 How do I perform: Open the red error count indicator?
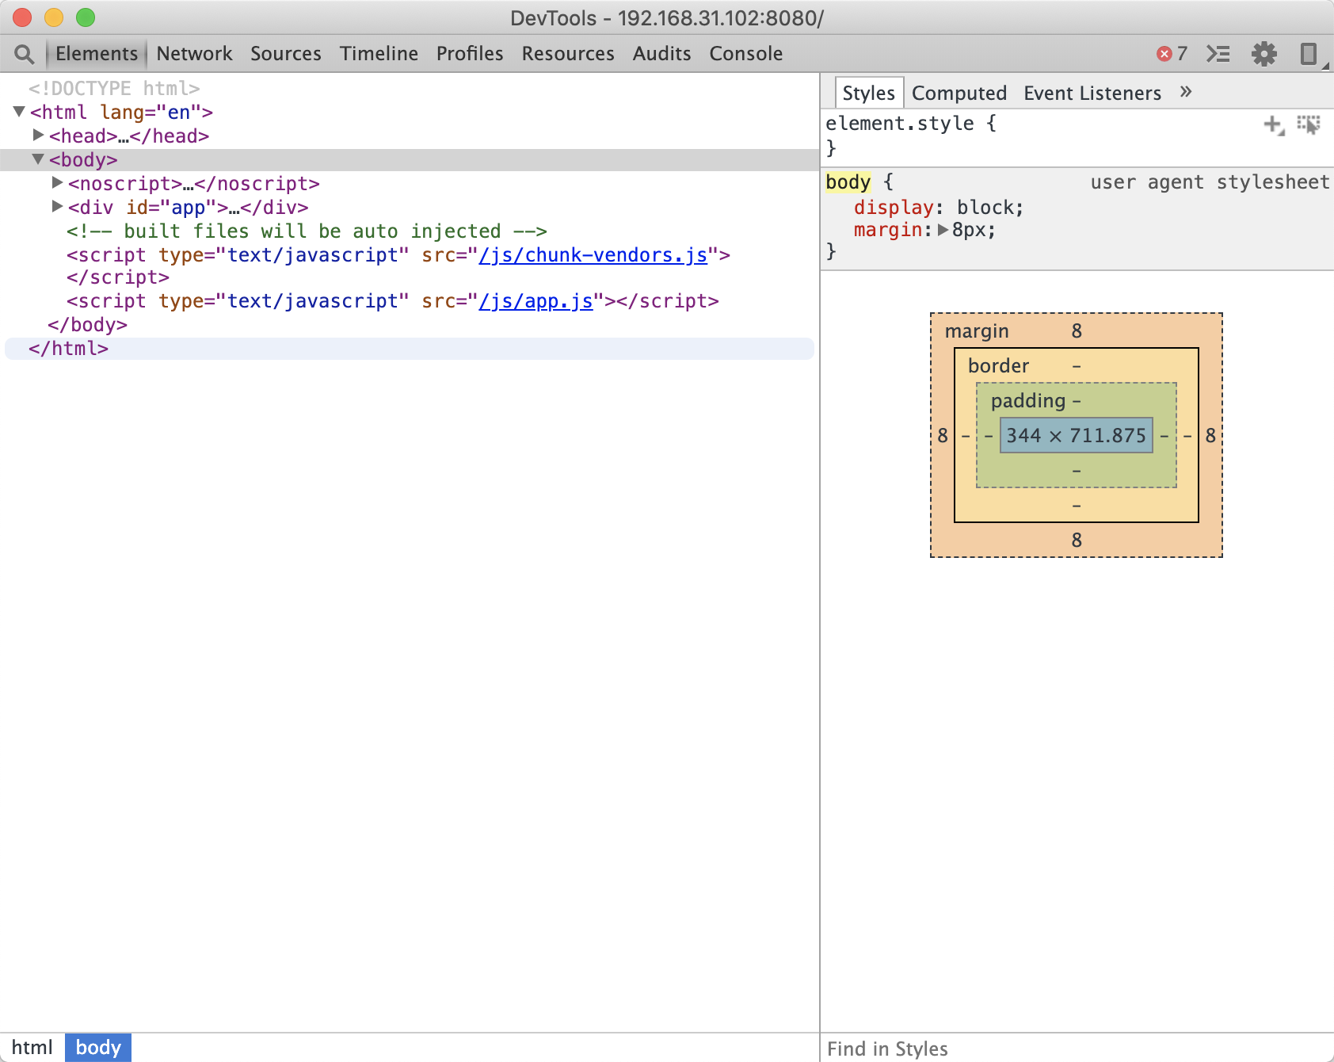1172,54
